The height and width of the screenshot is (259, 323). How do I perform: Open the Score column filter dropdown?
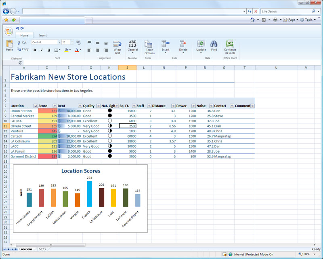55,106
